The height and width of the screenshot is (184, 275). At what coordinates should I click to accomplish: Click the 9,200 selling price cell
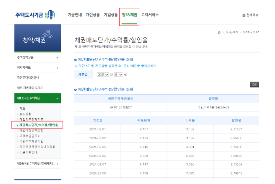pos(144,156)
